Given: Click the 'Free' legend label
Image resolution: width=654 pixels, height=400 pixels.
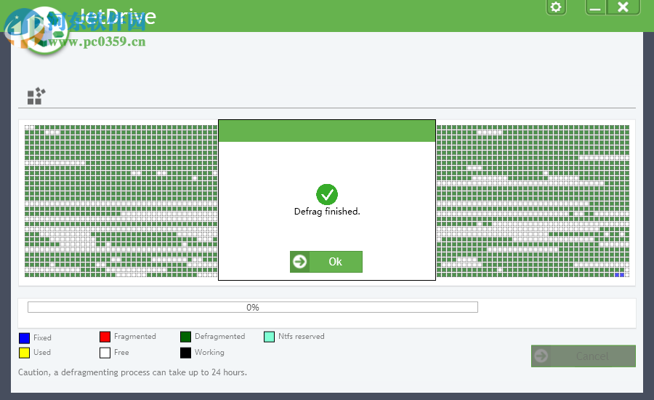Looking at the screenshot, I should 121,353.
